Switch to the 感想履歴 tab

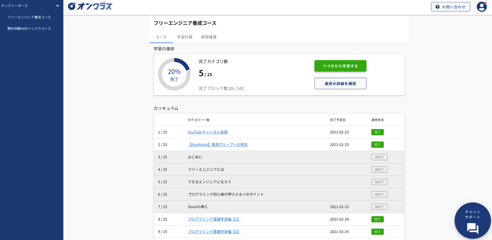click(209, 37)
